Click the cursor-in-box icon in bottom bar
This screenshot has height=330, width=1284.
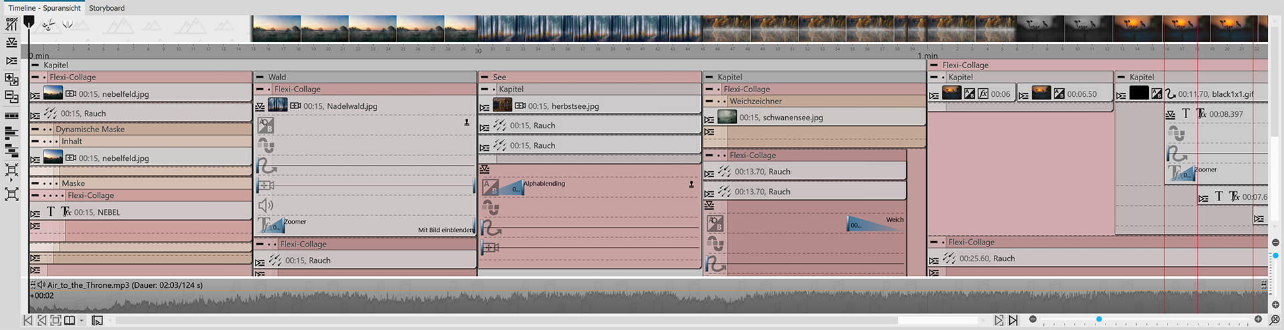click(97, 321)
